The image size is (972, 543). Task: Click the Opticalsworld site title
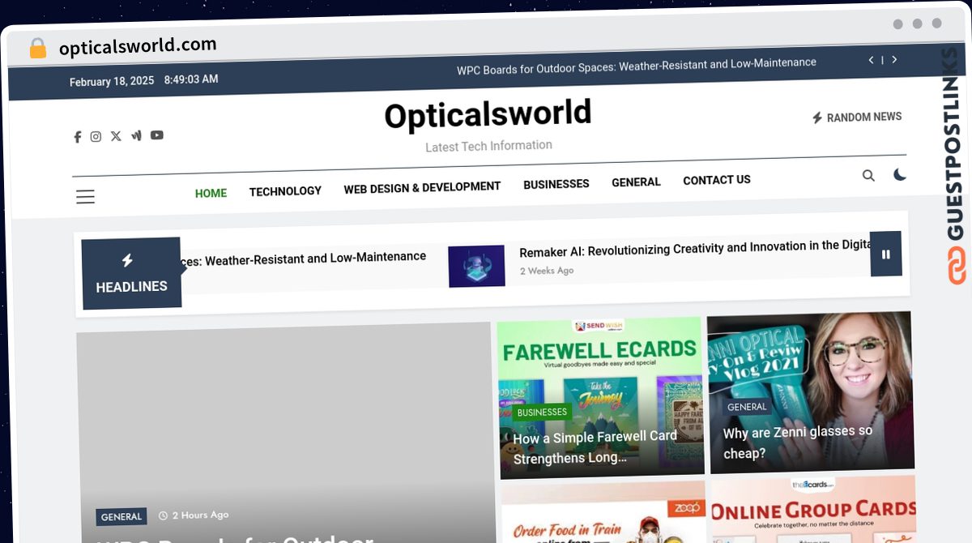(x=488, y=114)
